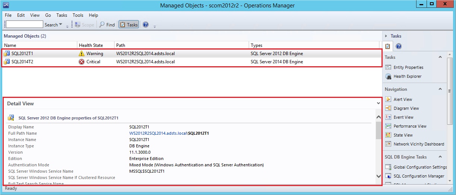Switch to the tasks clipboard tab icon
The height and width of the screenshot is (195, 456).
(388, 47)
